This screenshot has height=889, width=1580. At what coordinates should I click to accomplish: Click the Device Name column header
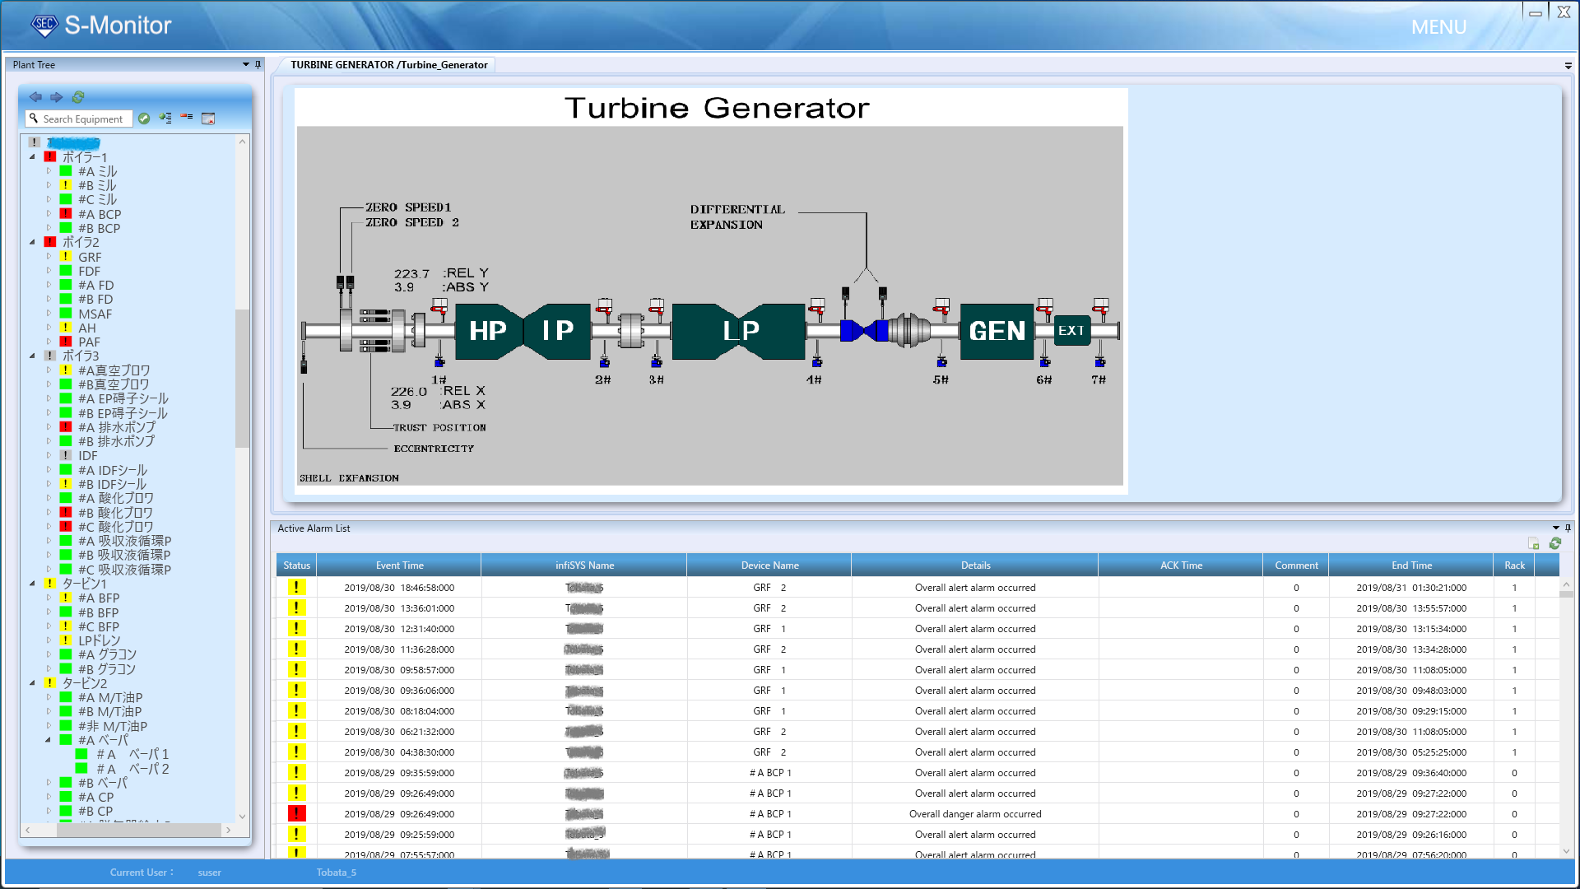[x=769, y=566]
